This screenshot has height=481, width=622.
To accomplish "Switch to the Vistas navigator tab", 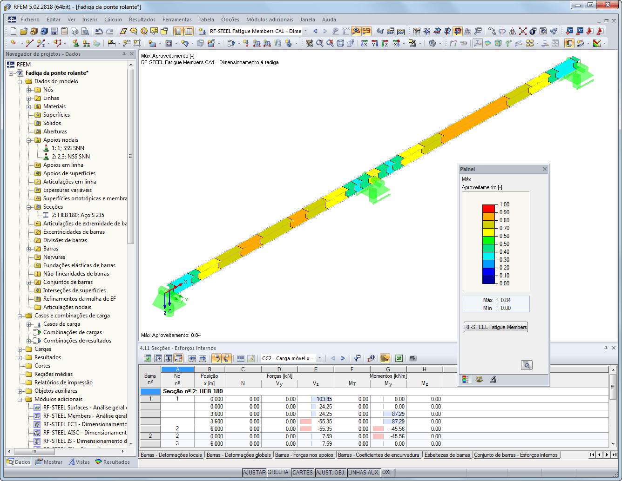I will pos(79,462).
